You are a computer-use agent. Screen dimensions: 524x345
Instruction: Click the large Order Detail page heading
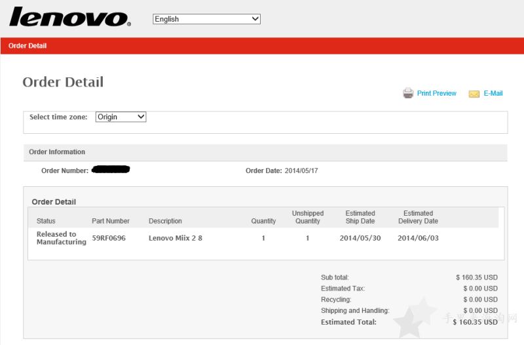[63, 82]
